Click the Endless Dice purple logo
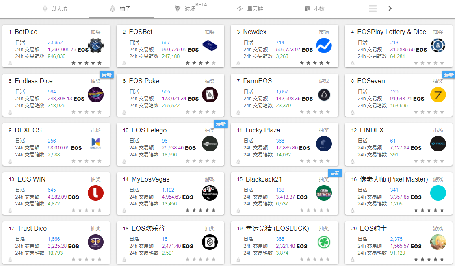This screenshot has width=455, height=266. pyautogui.click(x=96, y=95)
